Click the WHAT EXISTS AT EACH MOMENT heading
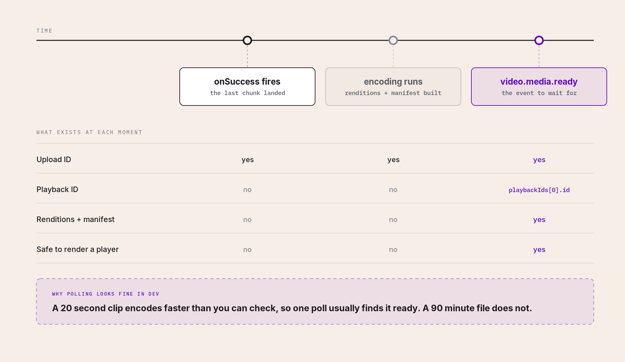625x362 pixels. 89,132
